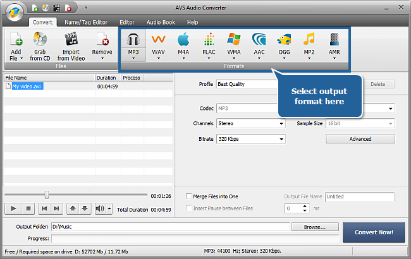This screenshot has width=411, height=259.
Task: Click the Output File Name field
Action: pos(360,197)
